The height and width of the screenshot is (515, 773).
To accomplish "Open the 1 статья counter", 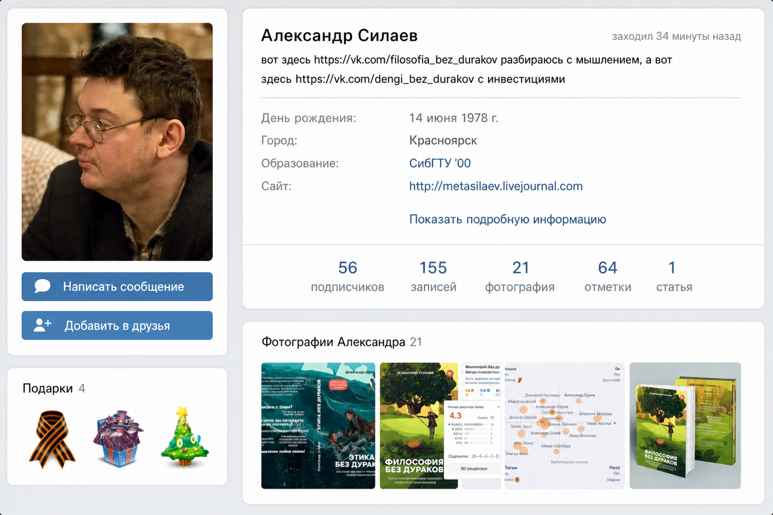I will 674,276.
